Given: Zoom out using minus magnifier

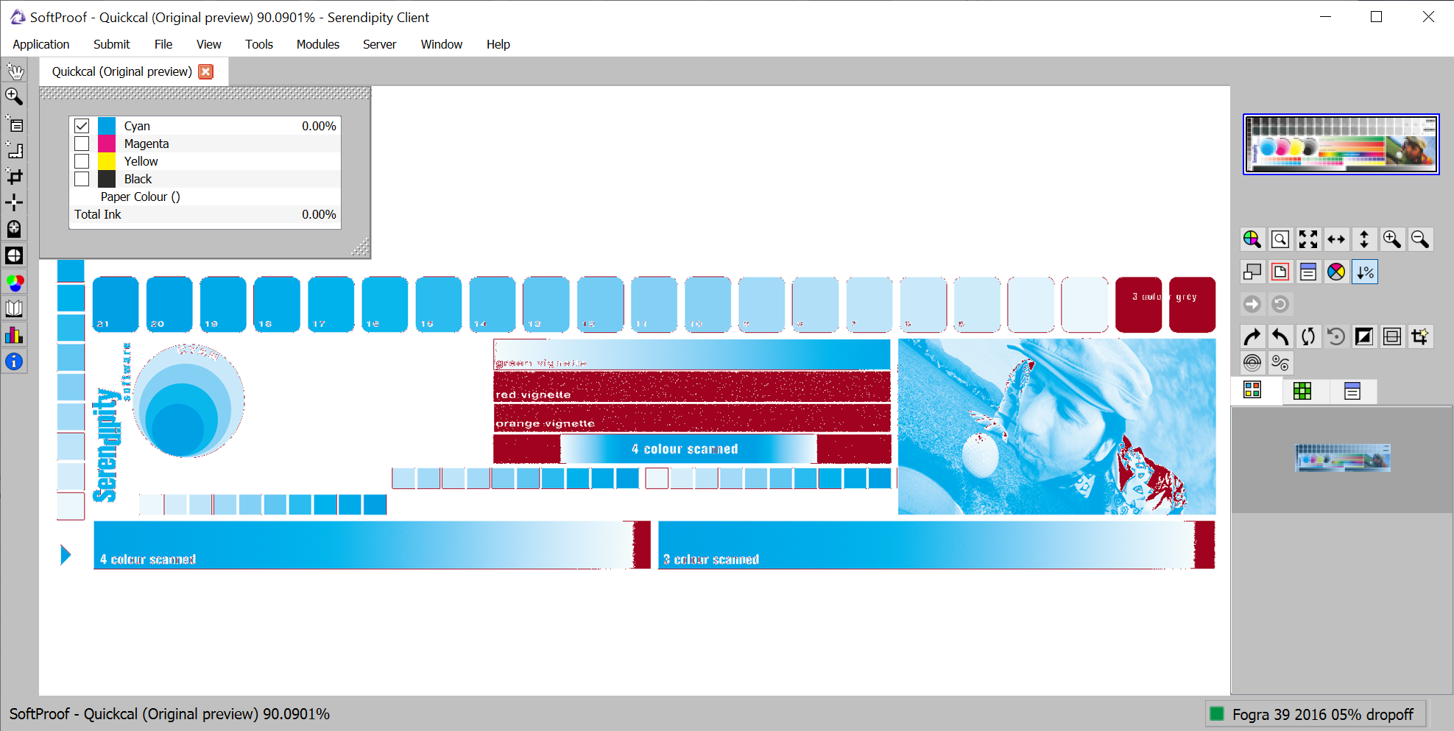Looking at the screenshot, I should coord(1419,239).
